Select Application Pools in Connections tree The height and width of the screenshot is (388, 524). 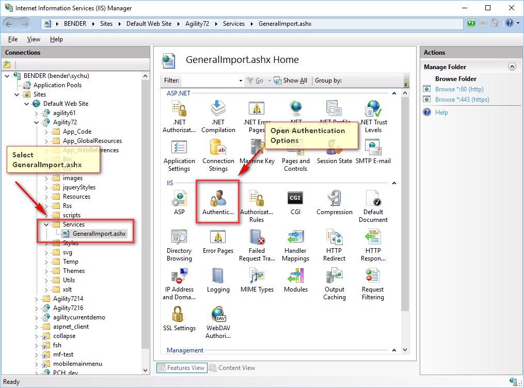pos(57,85)
